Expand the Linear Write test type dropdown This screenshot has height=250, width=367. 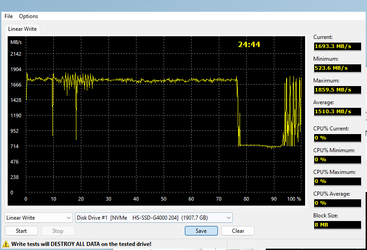(38, 218)
